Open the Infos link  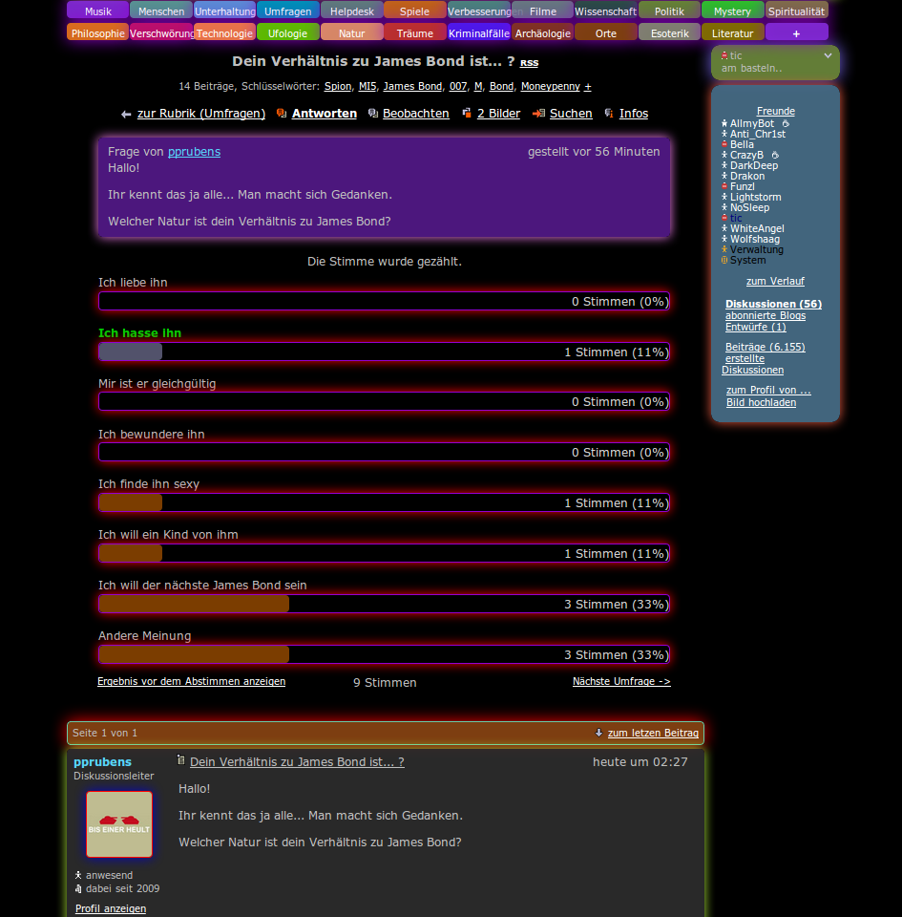633,114
